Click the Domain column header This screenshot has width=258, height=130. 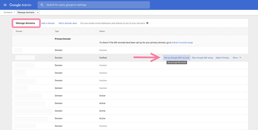click(x=19, y=31)
